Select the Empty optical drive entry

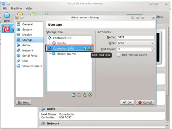click(x=69, y=43)
